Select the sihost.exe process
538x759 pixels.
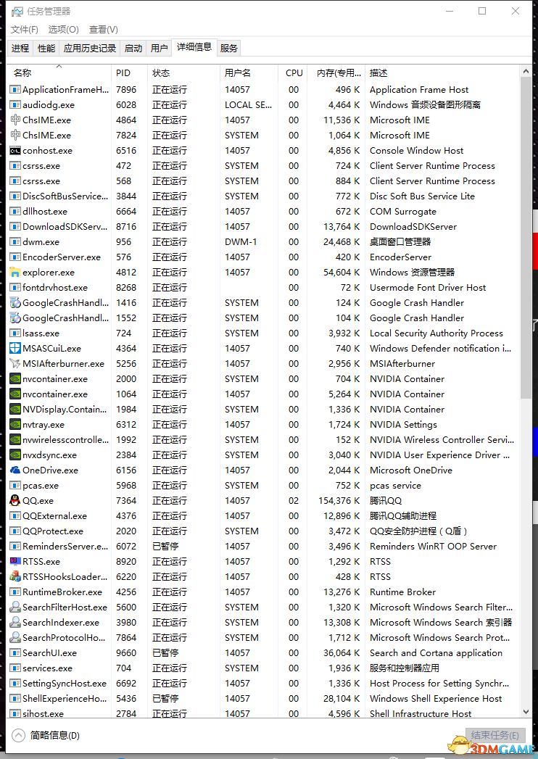263,713
